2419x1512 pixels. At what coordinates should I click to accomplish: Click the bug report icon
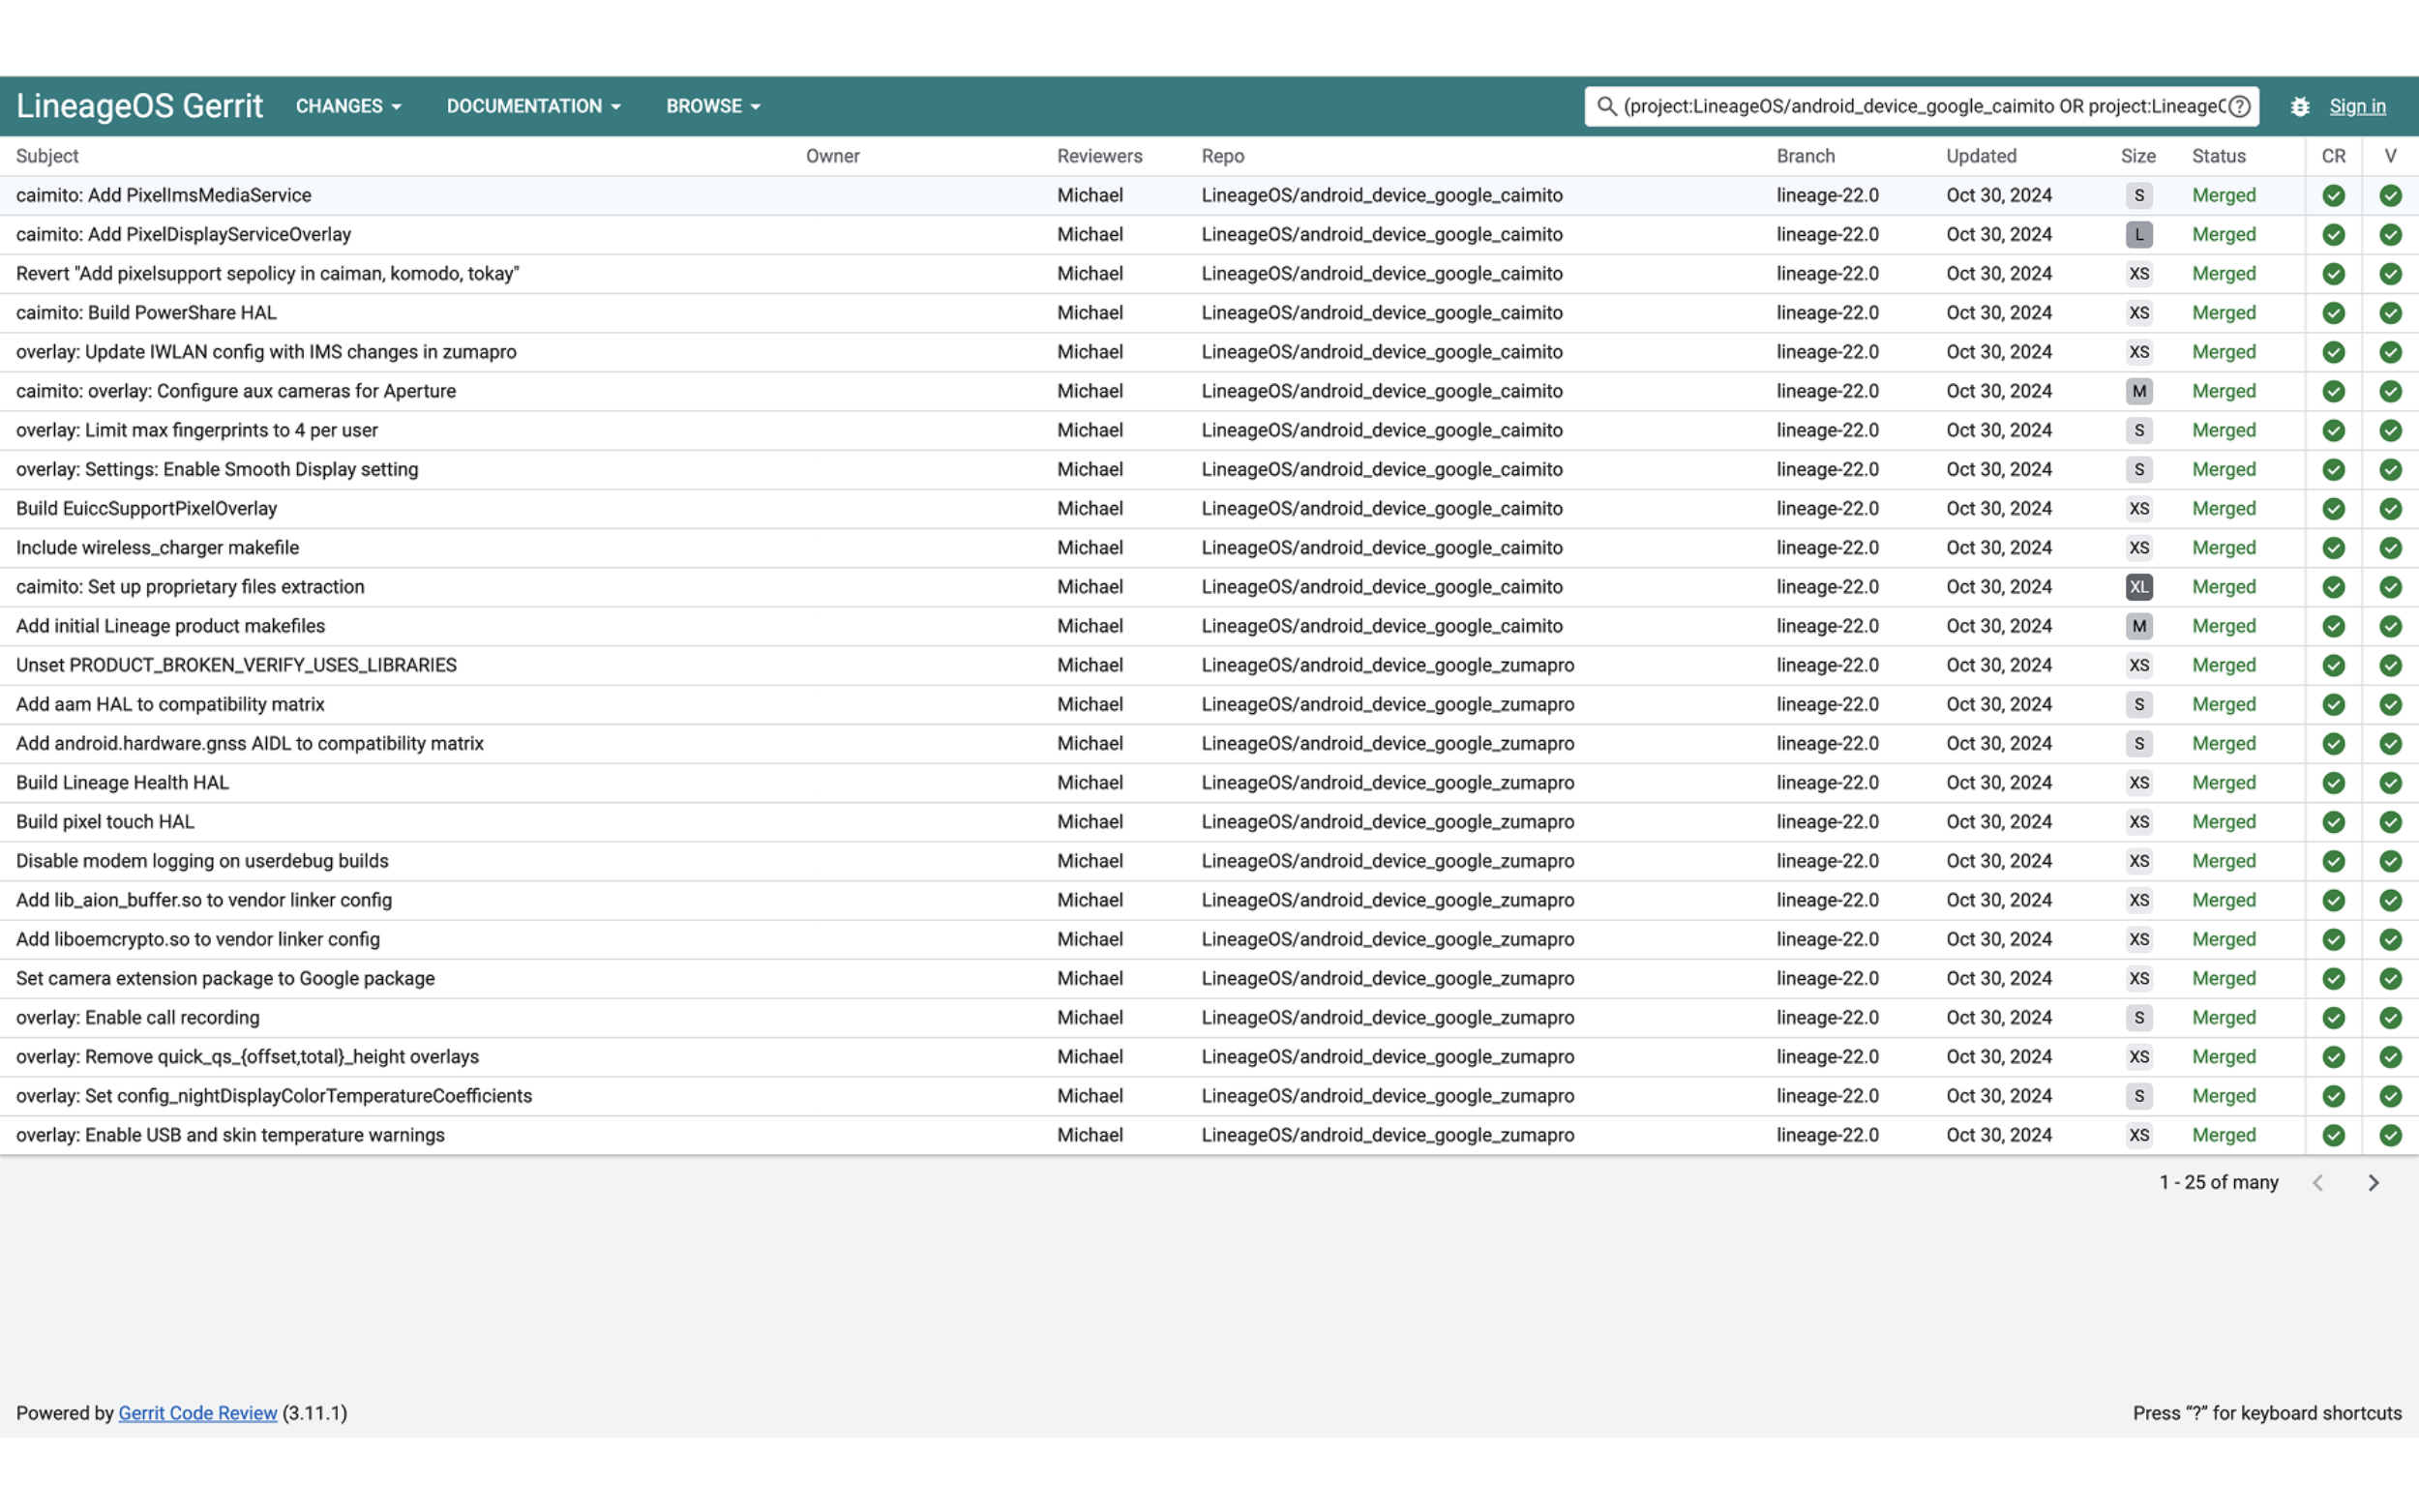2300,106
